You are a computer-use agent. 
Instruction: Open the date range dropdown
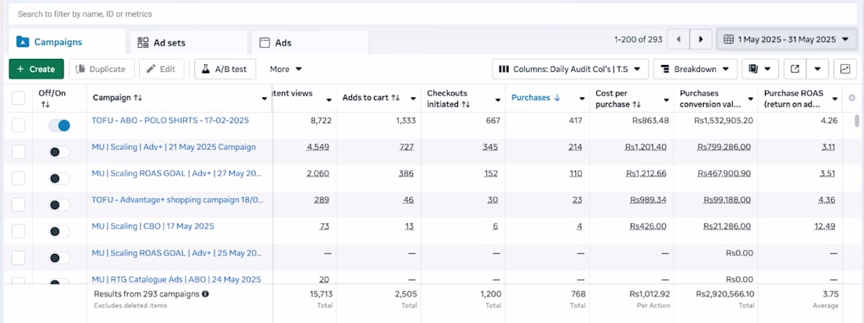(787, 39)
